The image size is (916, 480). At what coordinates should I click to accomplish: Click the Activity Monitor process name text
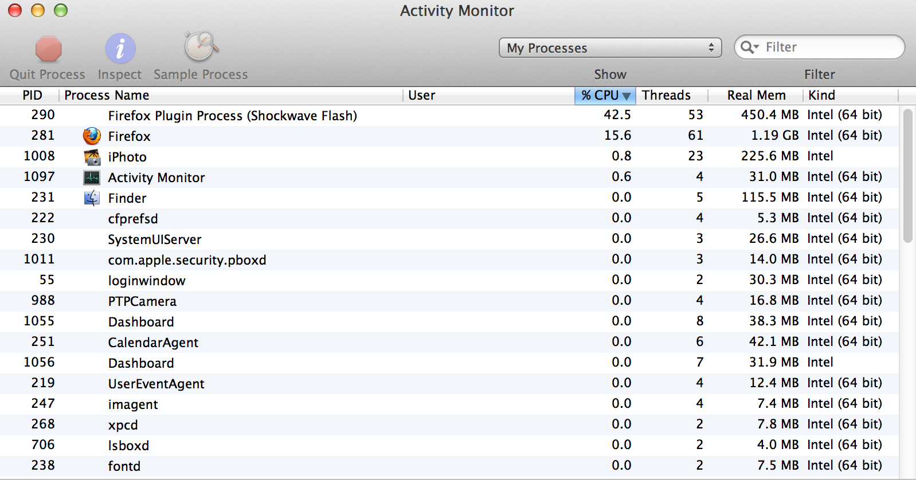pos(156,178)
